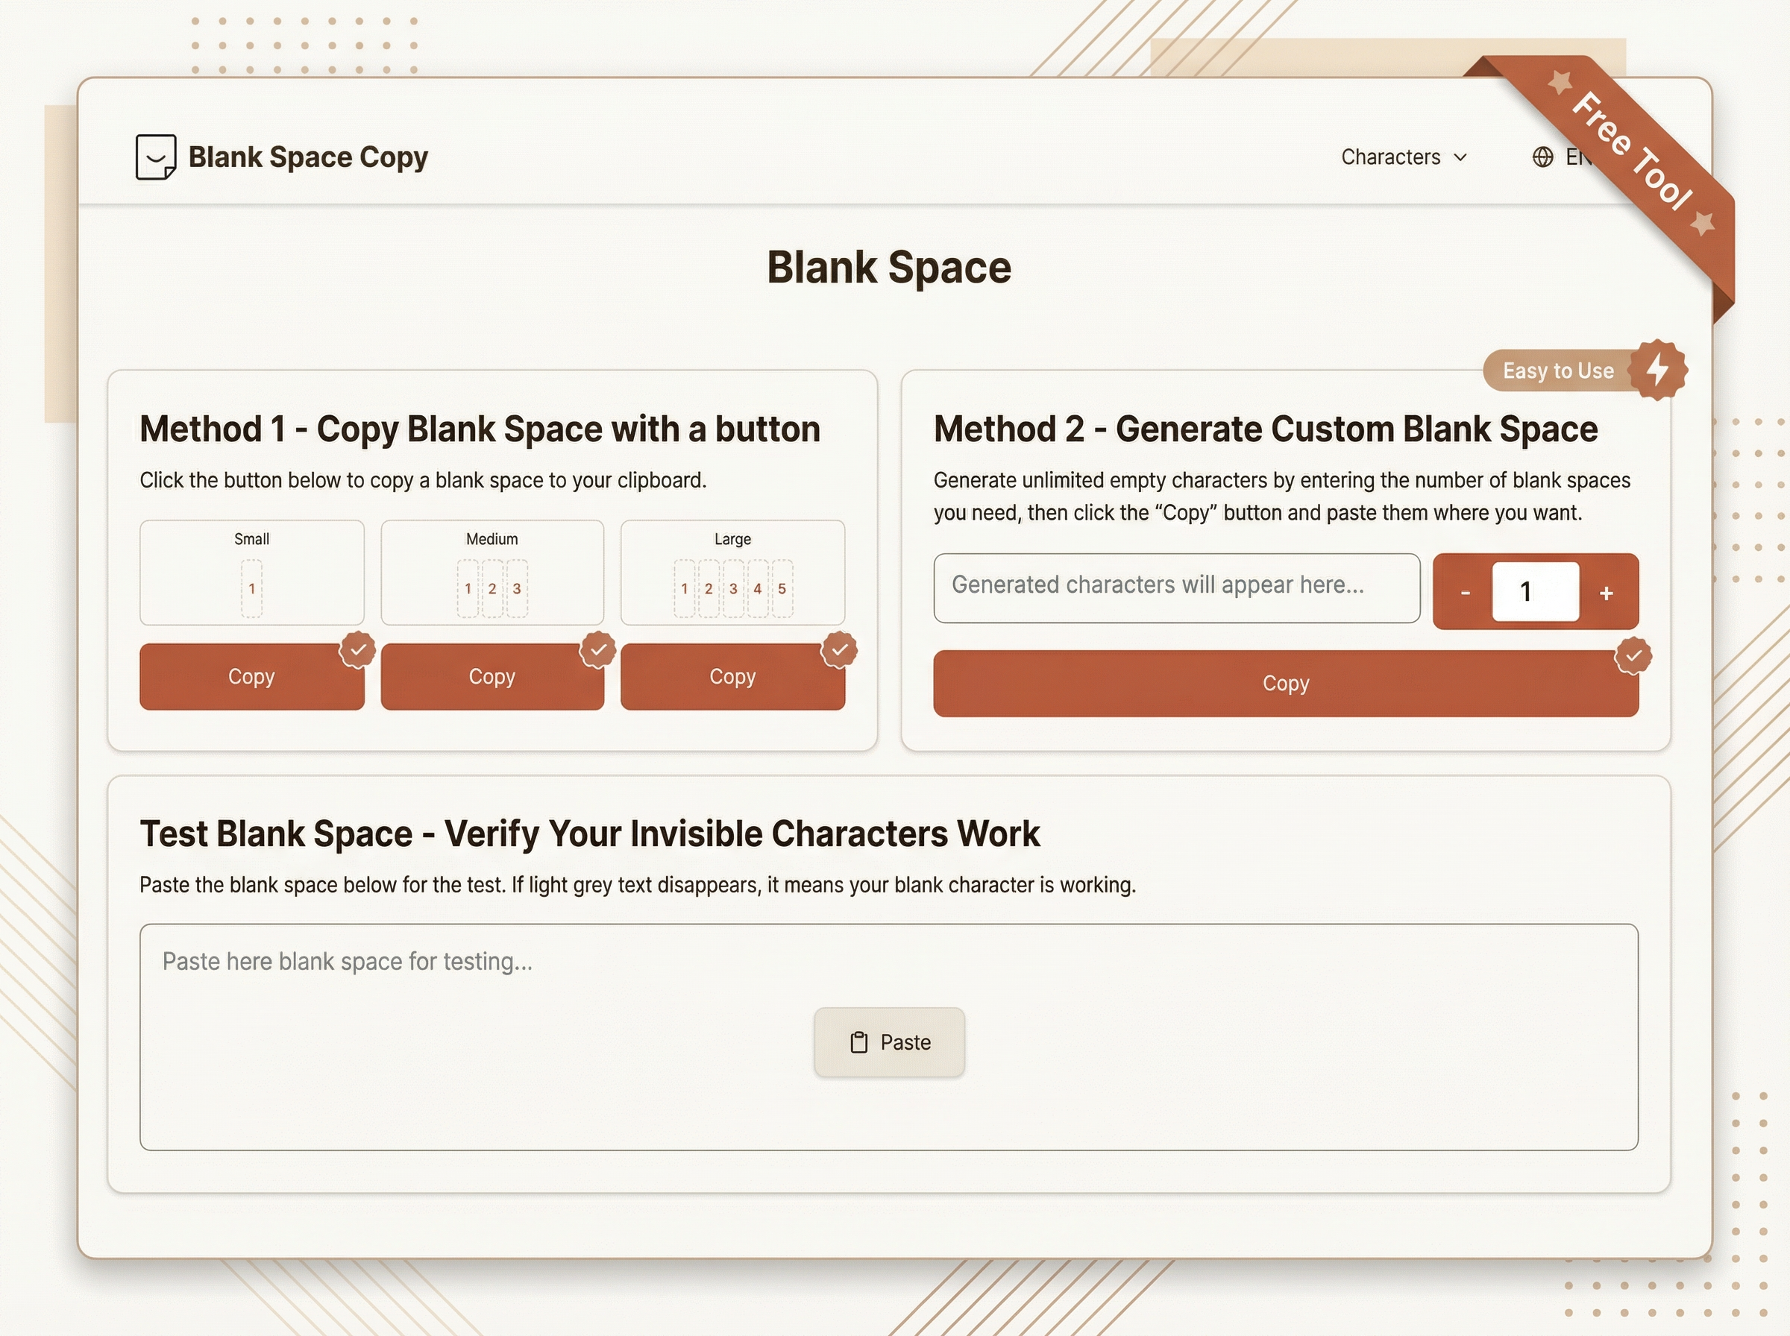The height and width of the screenshot is (1336, 1790).
Task: Click the Blank Space Copy logo icon
Action: tap(155, 156)
